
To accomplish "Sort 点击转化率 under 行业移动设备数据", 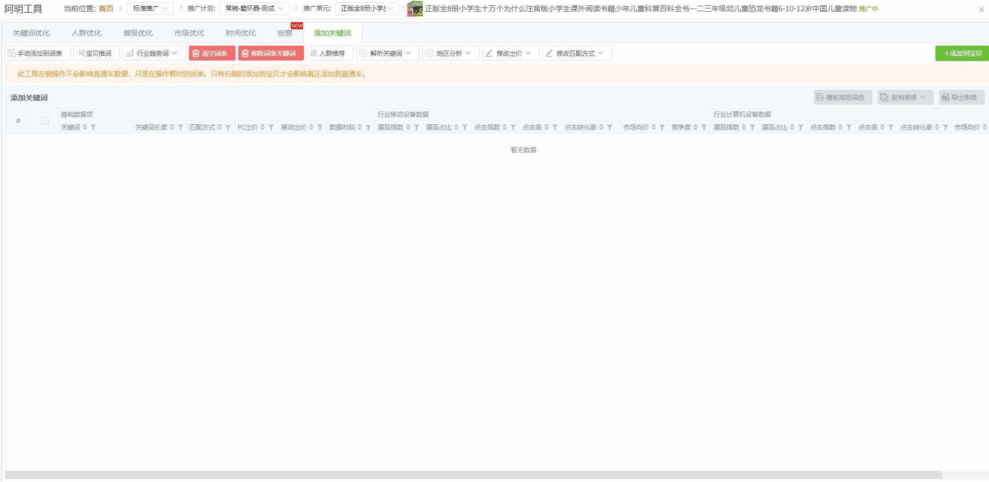I will tap(601, 127).
